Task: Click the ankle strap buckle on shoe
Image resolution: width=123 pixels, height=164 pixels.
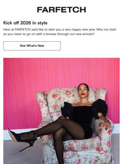Action: pos(36,136)
